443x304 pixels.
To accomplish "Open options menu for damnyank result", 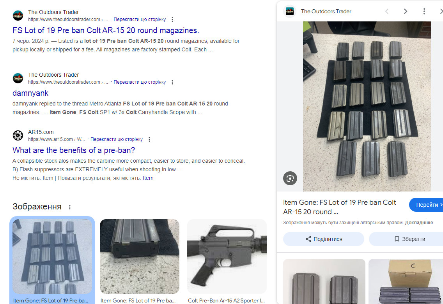I will 172,82.
